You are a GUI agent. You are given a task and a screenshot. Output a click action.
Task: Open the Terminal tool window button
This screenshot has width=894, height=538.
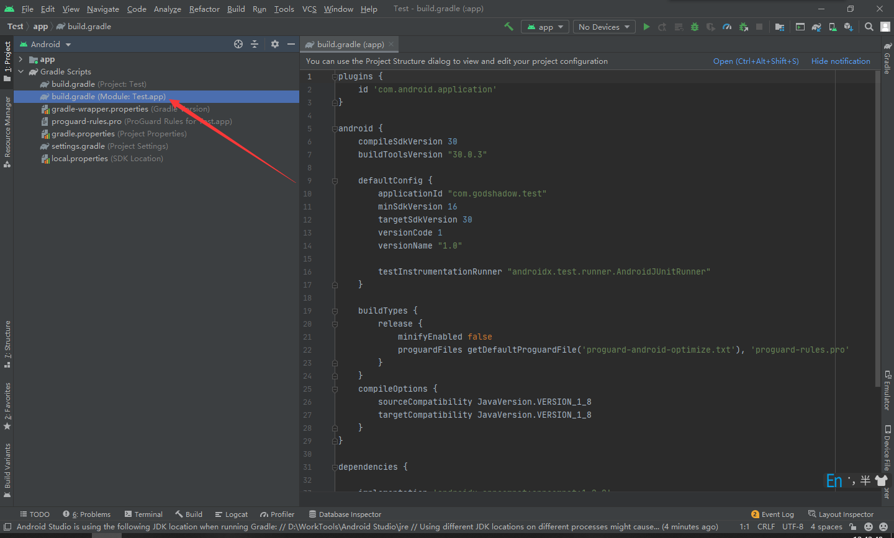(143, 514)
